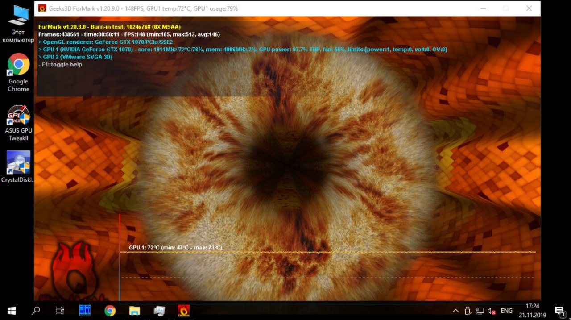Switch input language ENG indicator

point(507,311)
